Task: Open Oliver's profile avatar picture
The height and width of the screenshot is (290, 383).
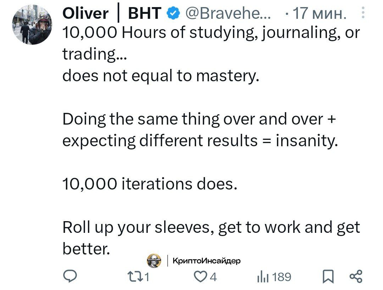Action: pyautogui.click(x=32, y=24)
